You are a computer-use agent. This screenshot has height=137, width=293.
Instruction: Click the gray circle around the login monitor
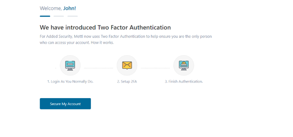tap(70, 66)
